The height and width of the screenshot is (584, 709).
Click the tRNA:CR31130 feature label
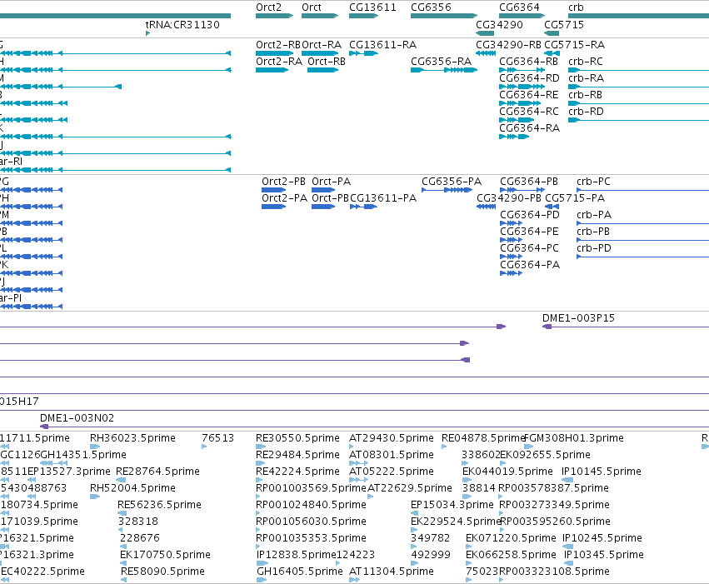(182, 24)
